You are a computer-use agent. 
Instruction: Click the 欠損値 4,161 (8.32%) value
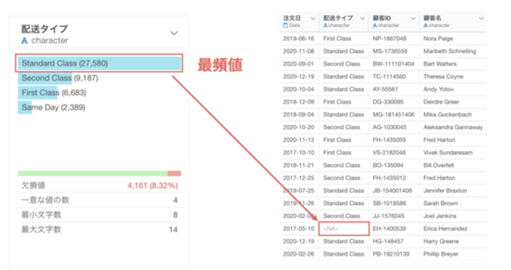(x=153, y=185)
